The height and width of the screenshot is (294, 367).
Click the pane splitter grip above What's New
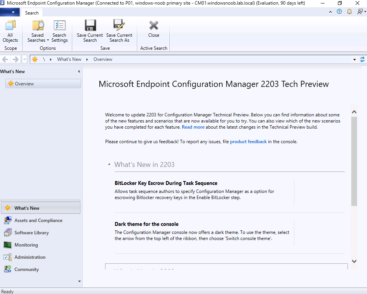41,201
